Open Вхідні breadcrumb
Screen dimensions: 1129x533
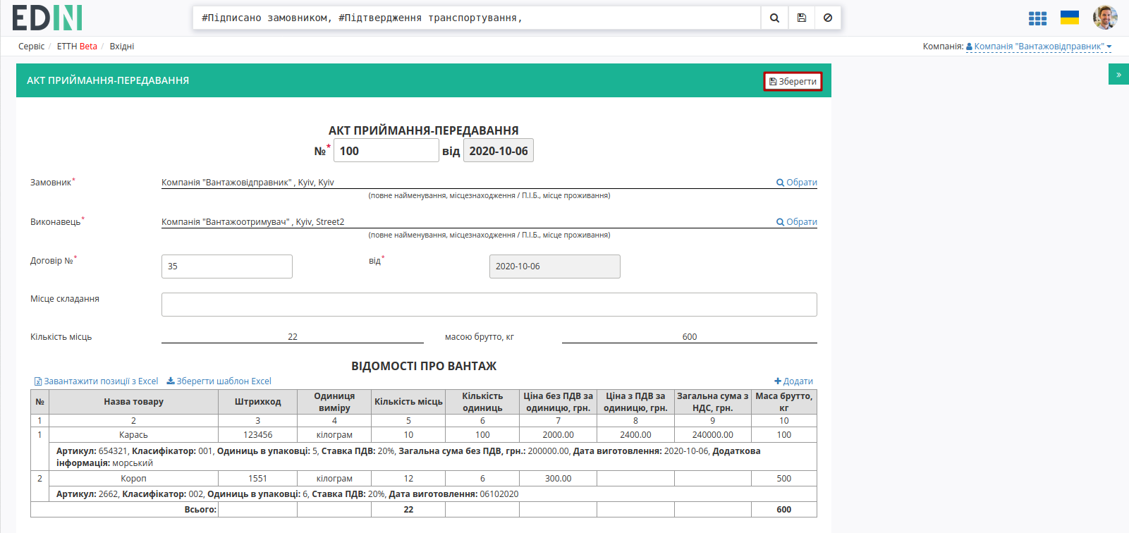click(x=121, y=47)
